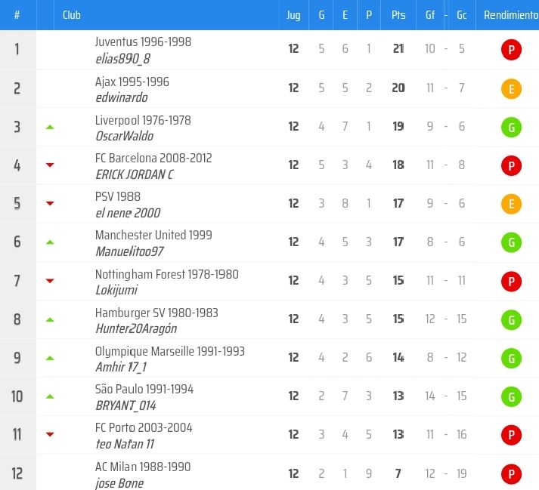Click the orange E badge for PSV 1988
Viewport: 539px width, 490px height.
pyautogui.click(x=512, y=205)
